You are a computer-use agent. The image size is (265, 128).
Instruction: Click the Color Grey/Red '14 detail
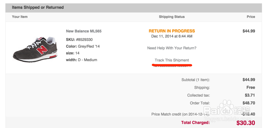pyautogui.click(x=83, y=46)
